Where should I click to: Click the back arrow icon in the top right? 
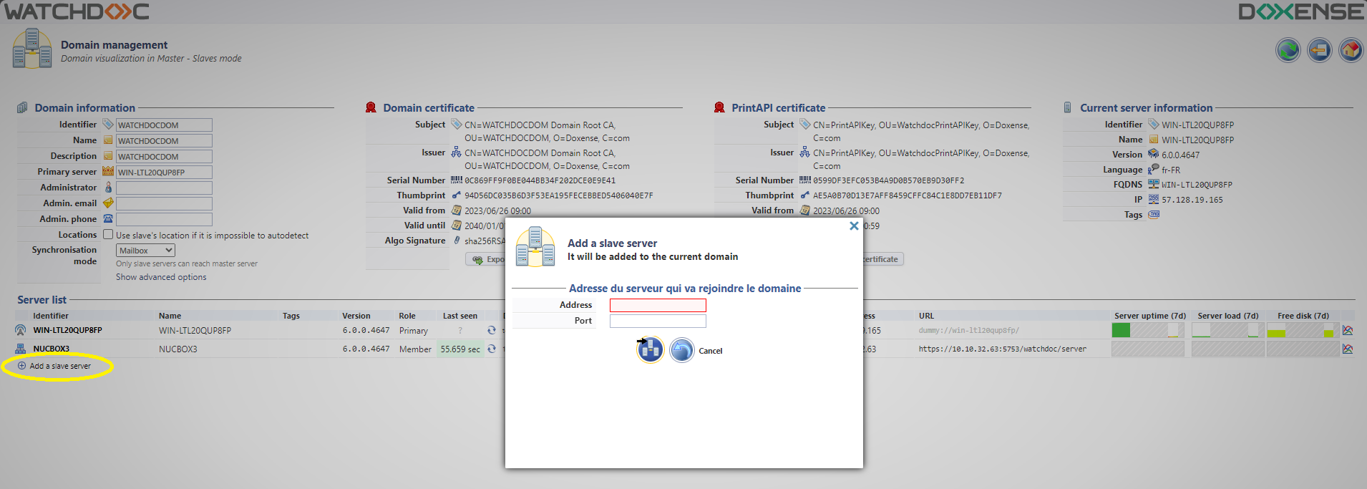1320,50
